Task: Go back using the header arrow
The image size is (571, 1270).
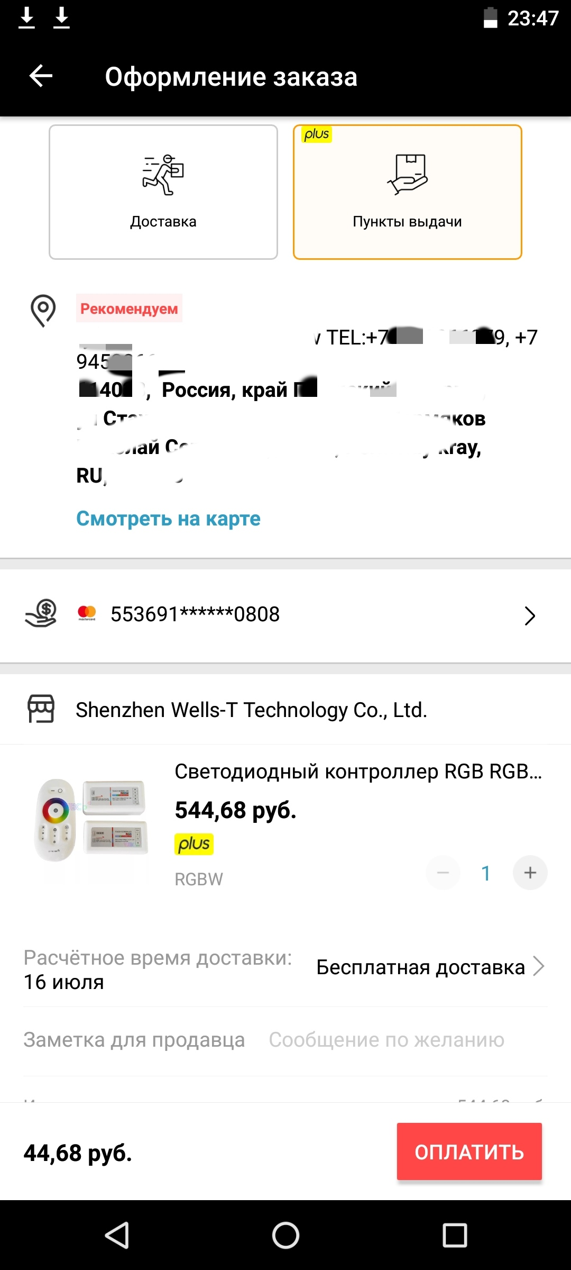Action: coord(41,76)
